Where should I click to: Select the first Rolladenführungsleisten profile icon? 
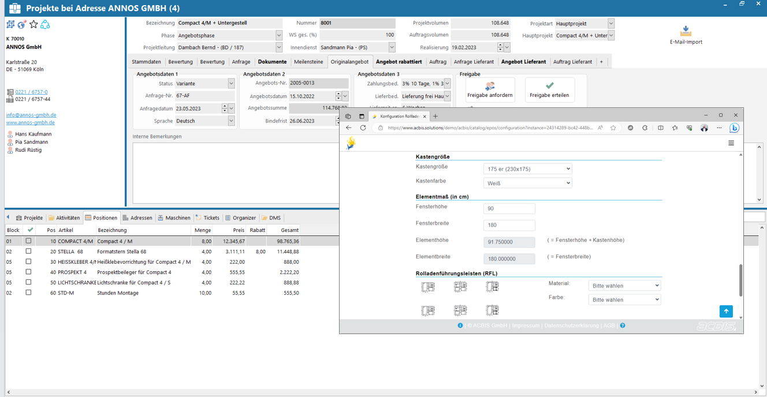(428, 286)
